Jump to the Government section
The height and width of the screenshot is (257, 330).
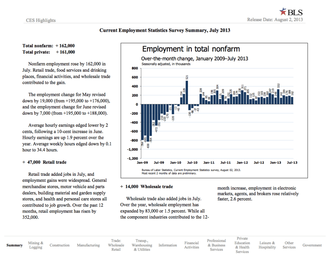tap(312, 245)
